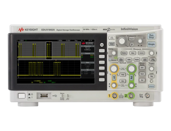Select the Ext Trig BNC connector
The image size is (171, 131).
(147, 96)
